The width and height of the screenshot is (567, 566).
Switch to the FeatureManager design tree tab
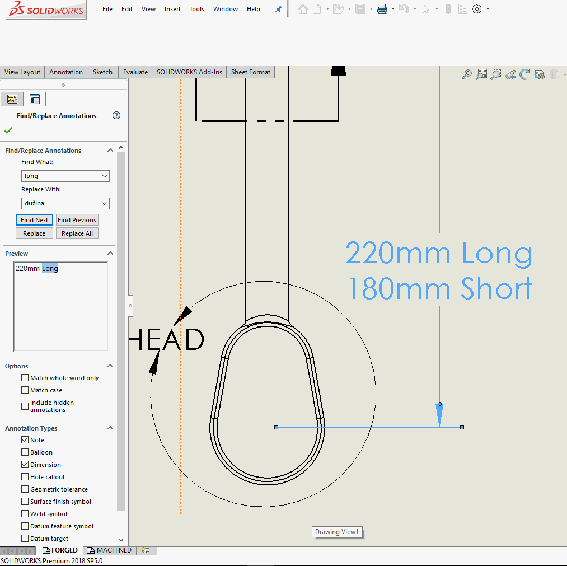(x=12, y=99)
